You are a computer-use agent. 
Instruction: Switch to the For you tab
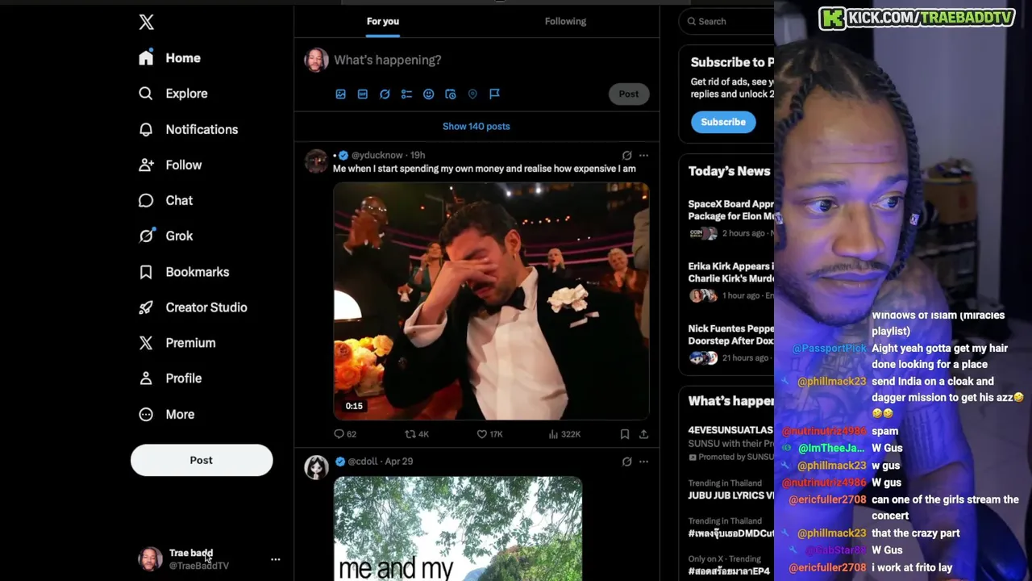[x=383, y=21]
